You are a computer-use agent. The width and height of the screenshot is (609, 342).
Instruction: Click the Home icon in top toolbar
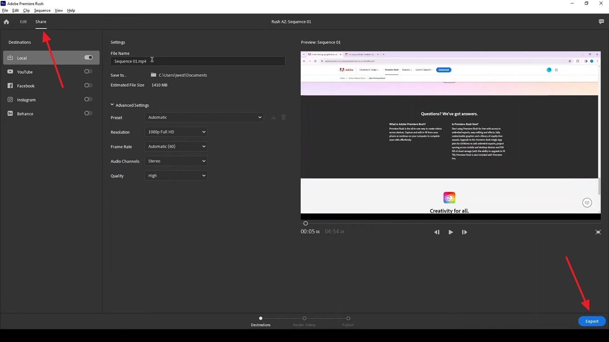[6, 22]
